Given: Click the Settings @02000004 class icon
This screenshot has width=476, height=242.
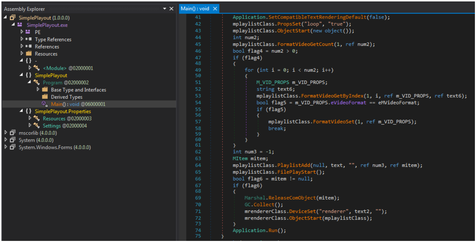Looking at the screenshot, I should [37, 126].
